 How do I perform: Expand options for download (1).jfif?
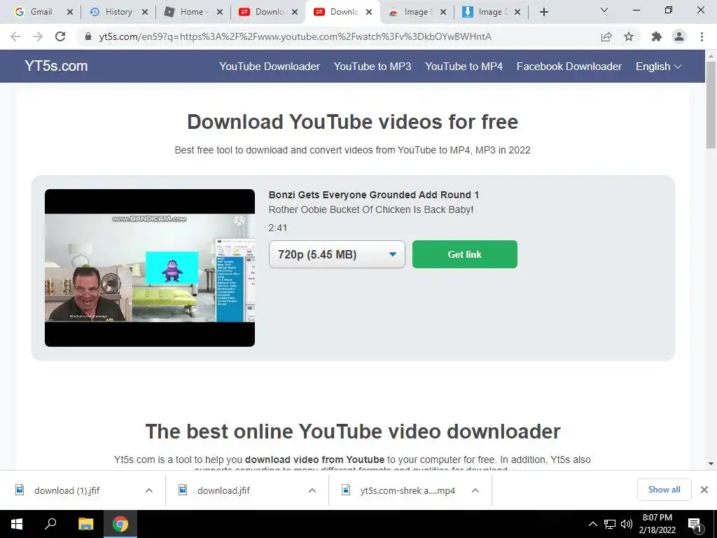pos(149,490)
